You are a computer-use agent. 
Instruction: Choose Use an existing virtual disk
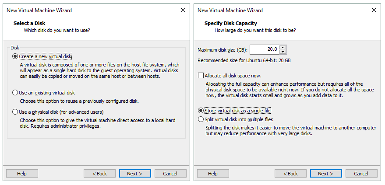(x=16, y=93)
